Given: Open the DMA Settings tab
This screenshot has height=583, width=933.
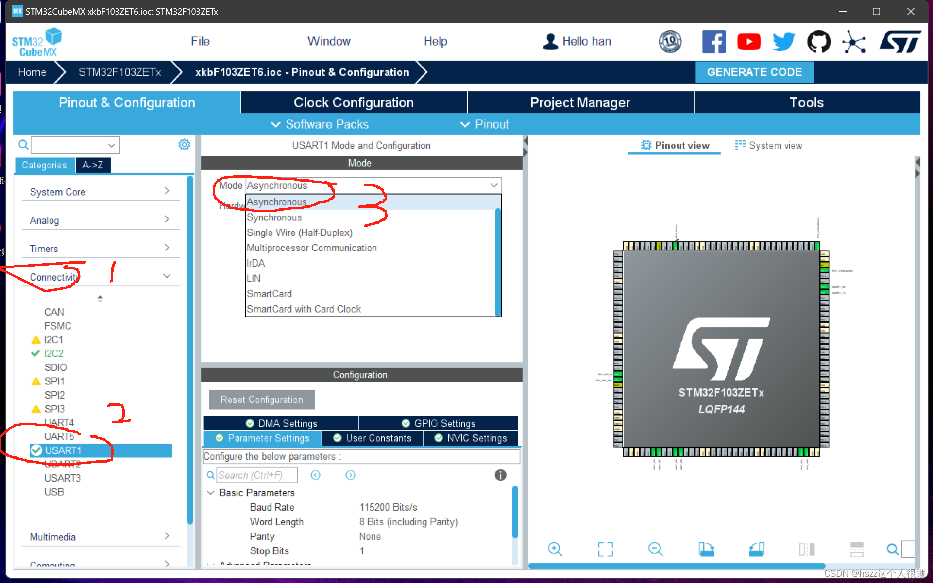Looking at the screenshot, I should 281,423.
